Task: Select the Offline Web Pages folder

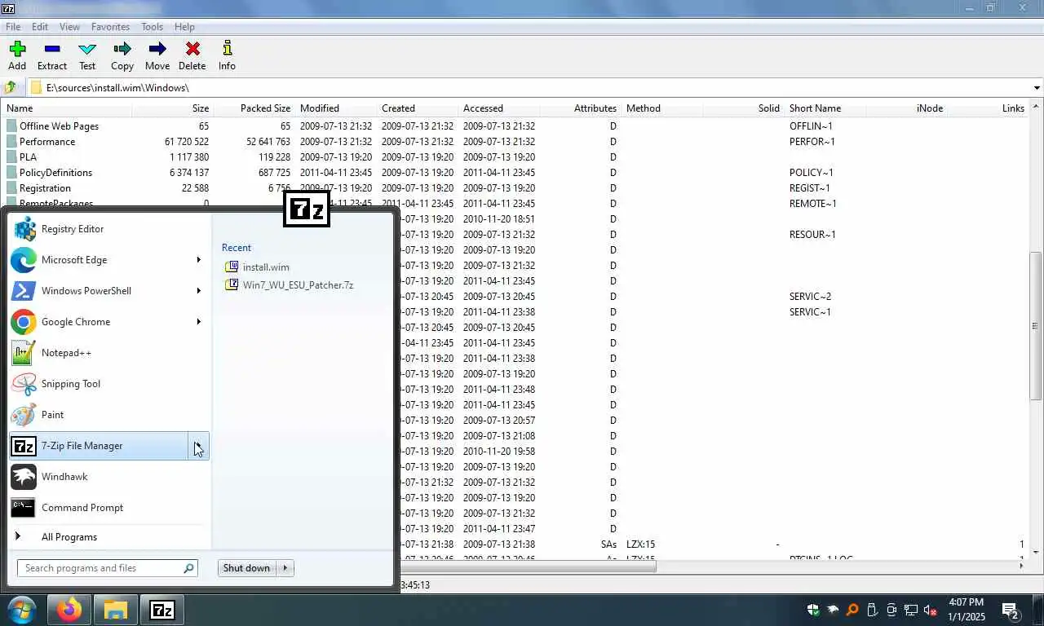Action: pyautogui.click(x=59, y=126)
